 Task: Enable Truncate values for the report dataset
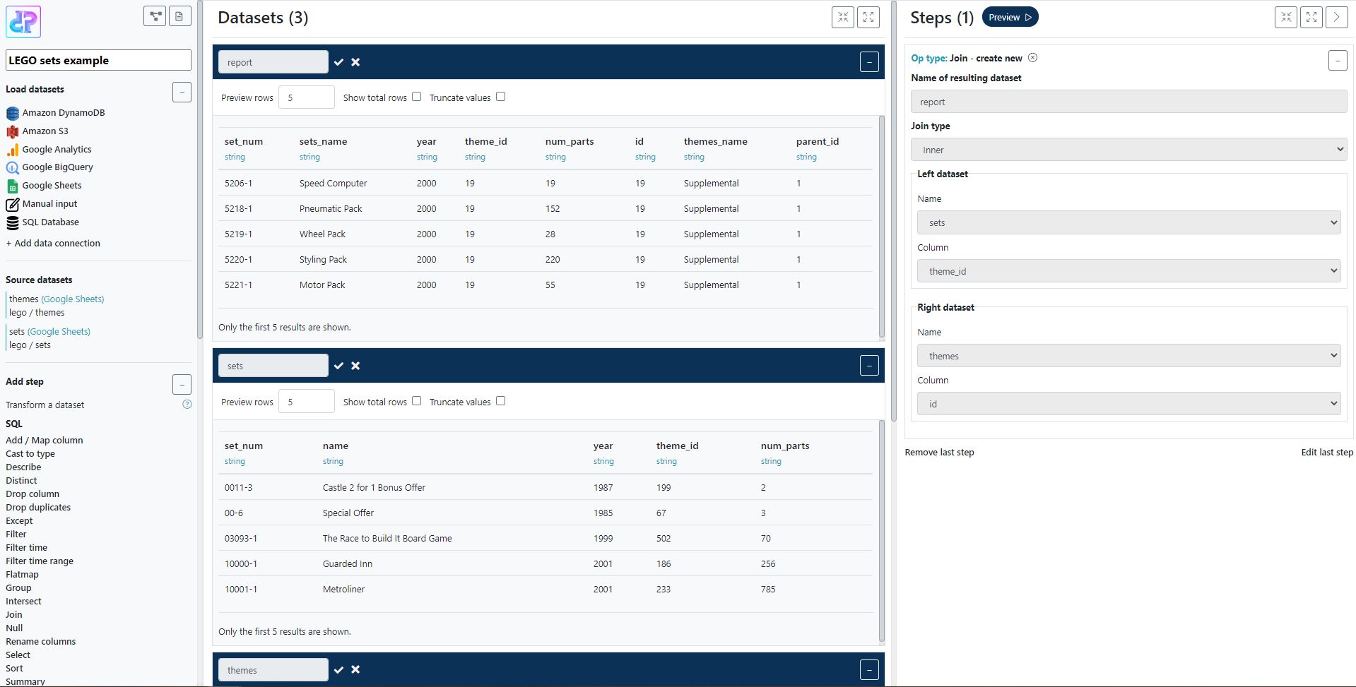point(500,96)
